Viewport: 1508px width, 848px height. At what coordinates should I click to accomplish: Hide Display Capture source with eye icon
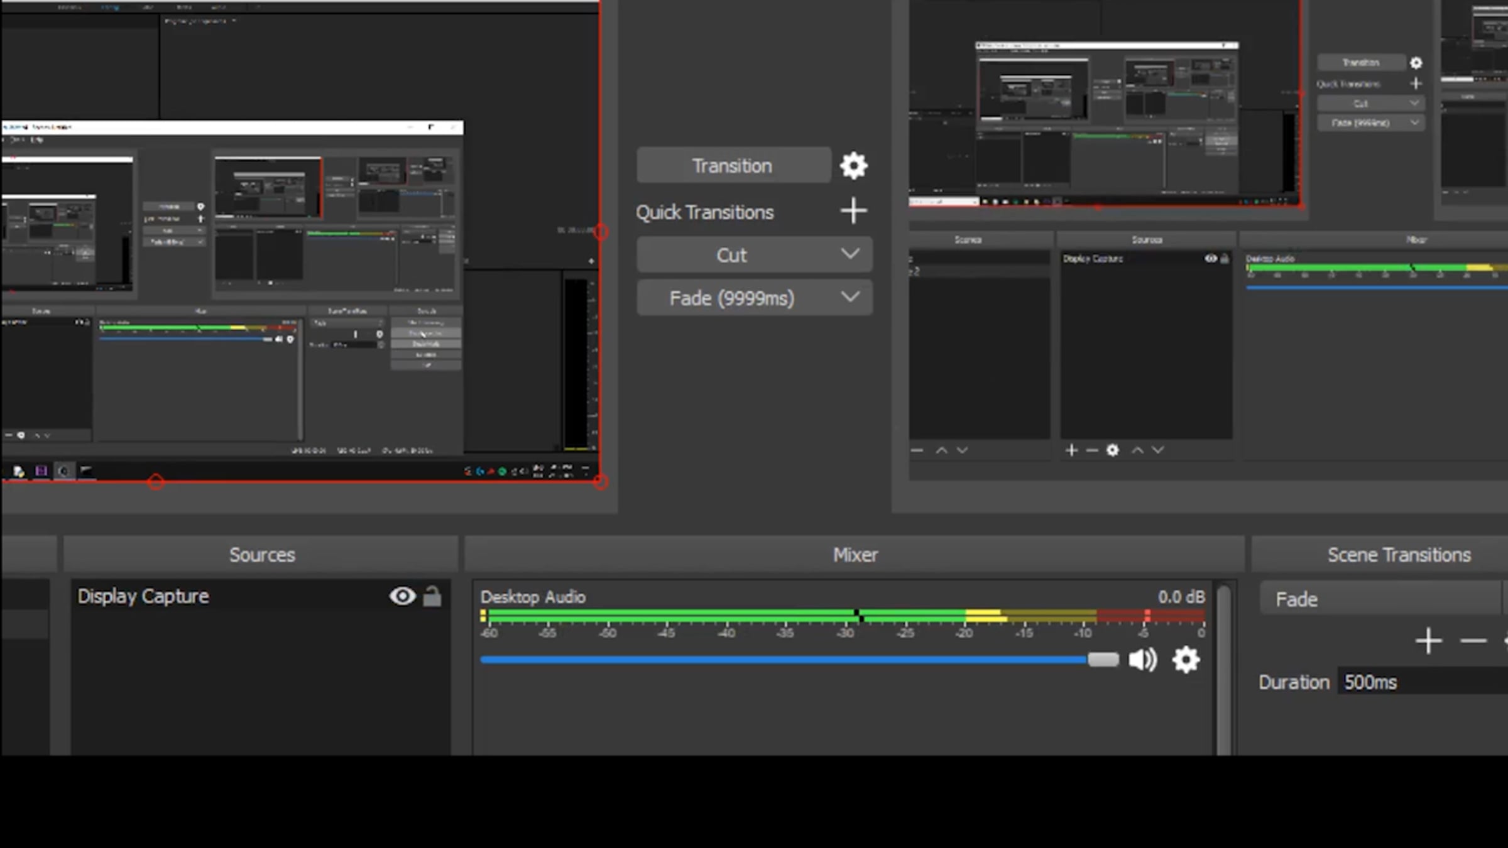tap(402, 595)
